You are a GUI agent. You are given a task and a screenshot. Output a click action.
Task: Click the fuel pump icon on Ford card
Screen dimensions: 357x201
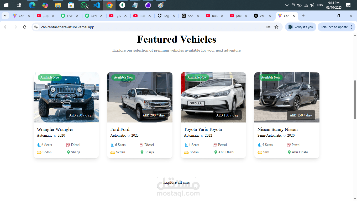point(142,145)
